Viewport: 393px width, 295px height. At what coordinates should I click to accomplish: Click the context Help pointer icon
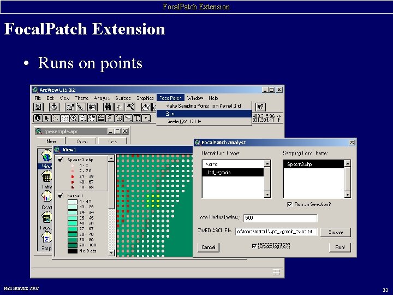pos(260,107)
